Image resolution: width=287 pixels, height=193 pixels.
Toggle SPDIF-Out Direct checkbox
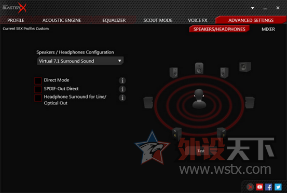pos(38,89)
